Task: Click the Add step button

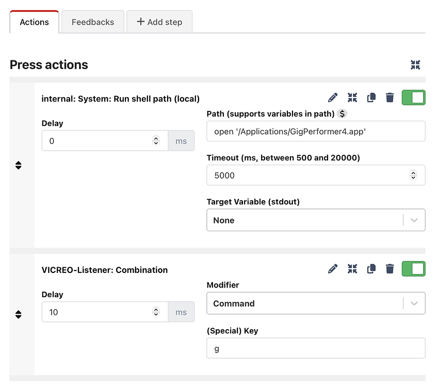Action: coord(159,22)
